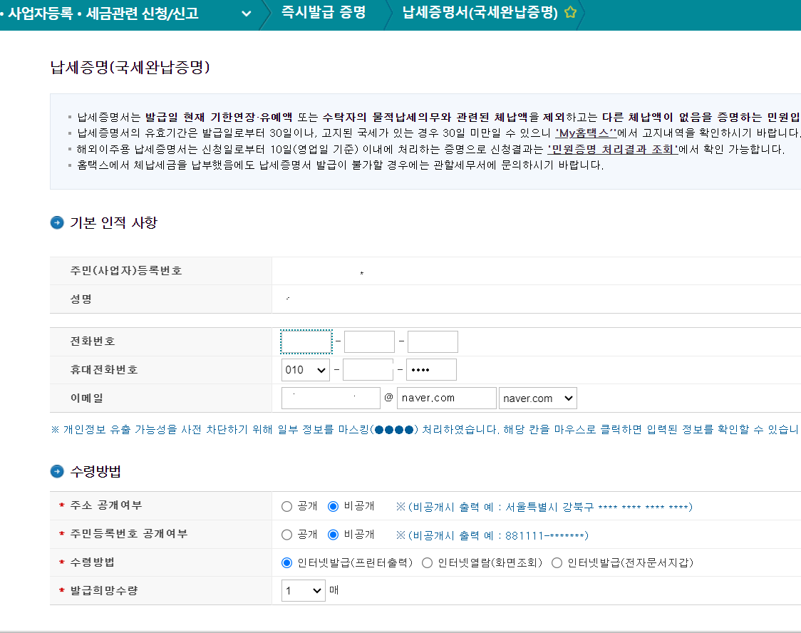Open the mobile prefix dropdown showing 010
The width and height of the screenshot is (801, 633).
[305, 369]
